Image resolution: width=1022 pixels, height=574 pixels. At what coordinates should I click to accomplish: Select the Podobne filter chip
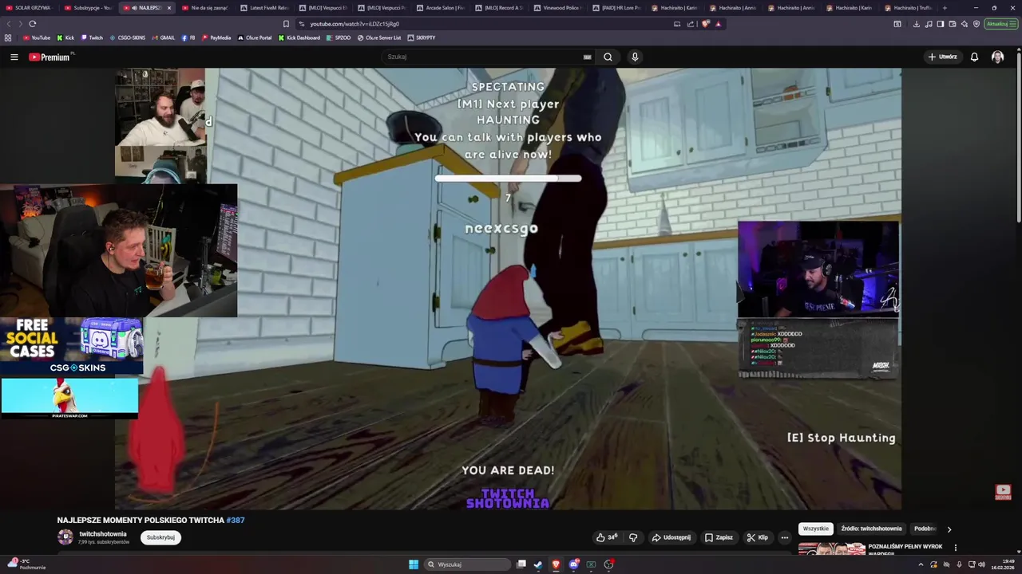pos(925,529)
